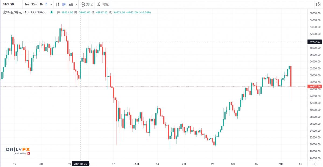Image resolution: width=323 pixels, height=167 pixels.
Task: Switch to 30m timeframe
Action: (x=34, y=4)
